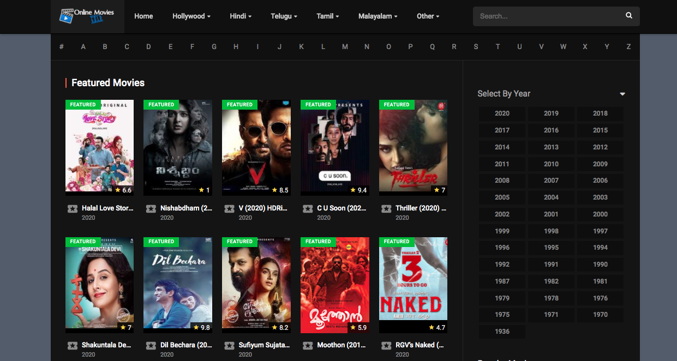Click movie icon beside Thriller (2020)

386,208
